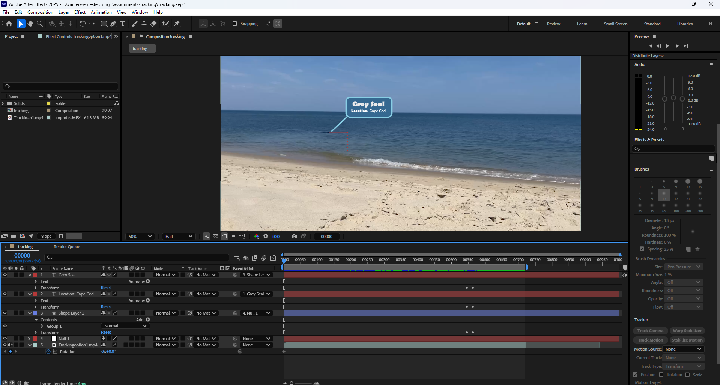Open the Half resolution dropdown
The height and width of the screenshot is (385, 720).
[x=179, y=236]
